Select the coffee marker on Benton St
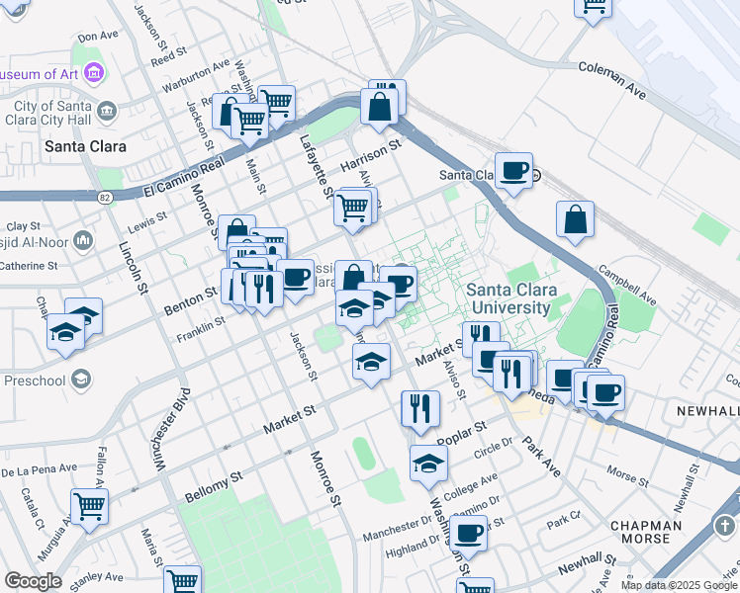Image resolution: width=740 pixels, height=593 pixels. [296, 279]
